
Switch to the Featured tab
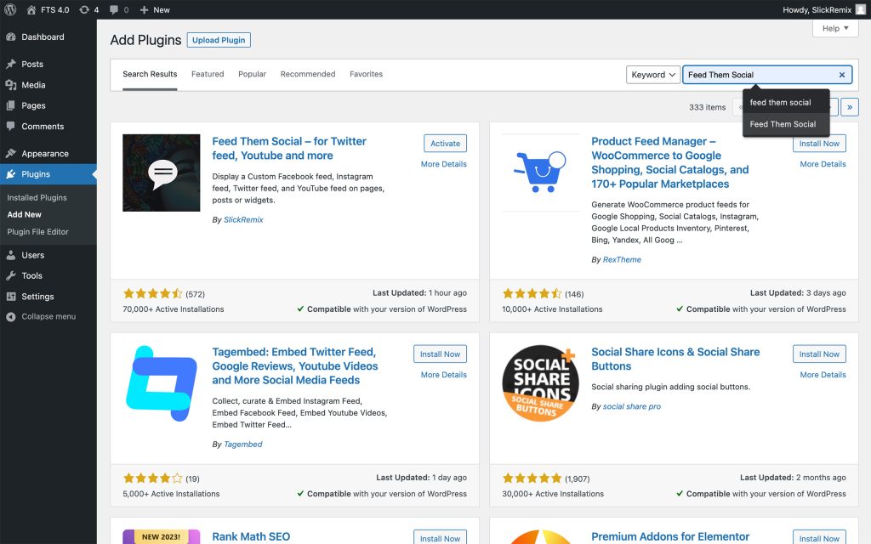[208, 74]
